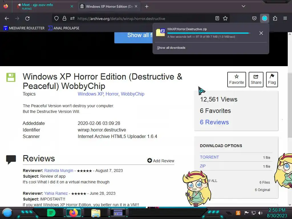Open the tracking protection shield icon
The image size is (292, 219).
click(56, 19)
